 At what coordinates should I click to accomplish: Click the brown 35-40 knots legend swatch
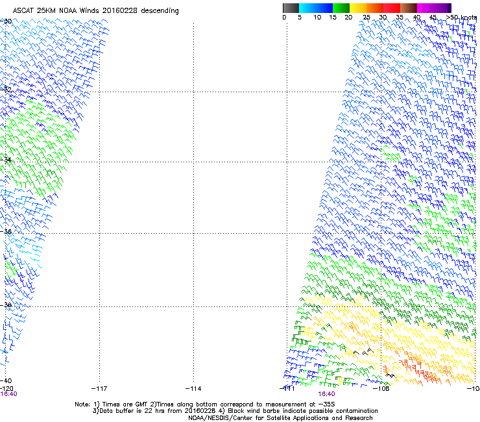click(x=409, y=8)
